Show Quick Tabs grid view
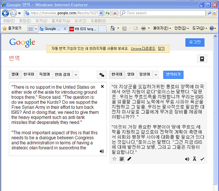This screenshot has height=191, width=219. (31, 29)
